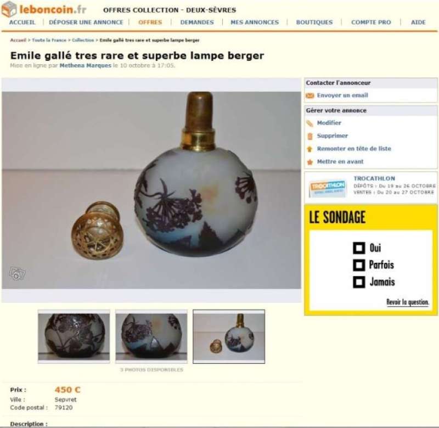Screen dimensions: 439x428
Task: Click the star icon next to Mettre en avant
Action: coord(310,162)
